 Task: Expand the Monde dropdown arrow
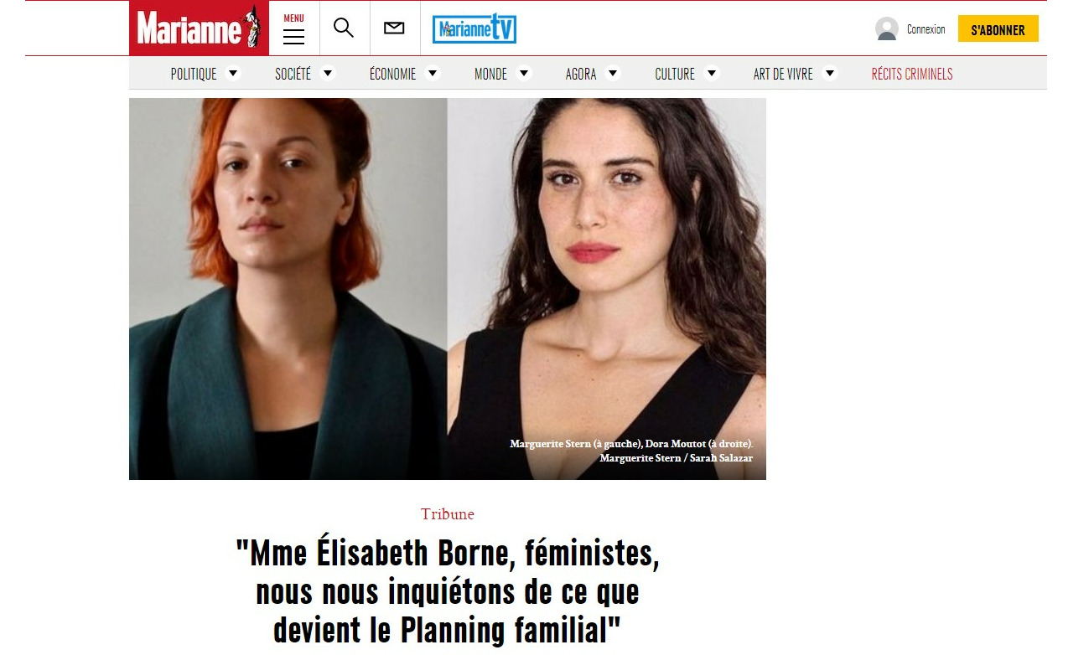click(524, 73)
